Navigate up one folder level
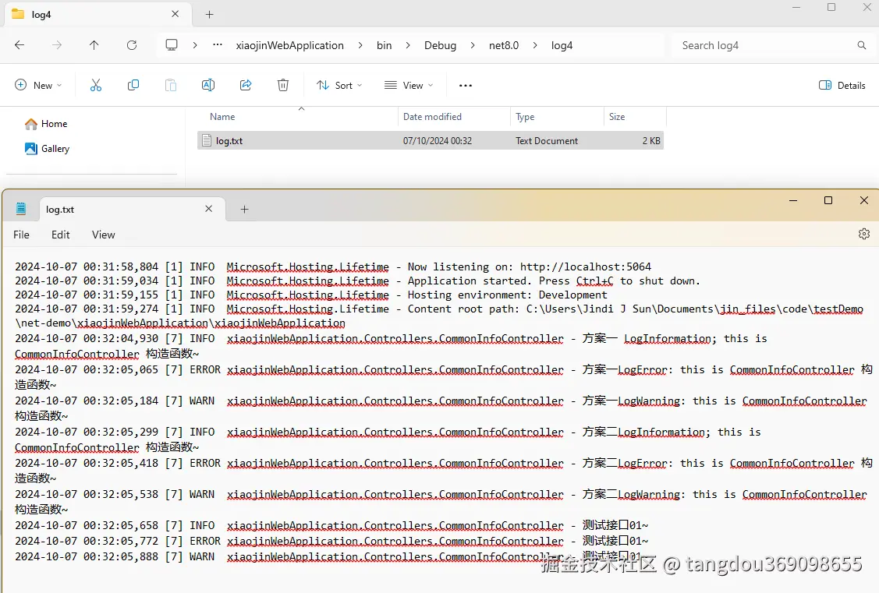879x593 pixels. (94, 45)
